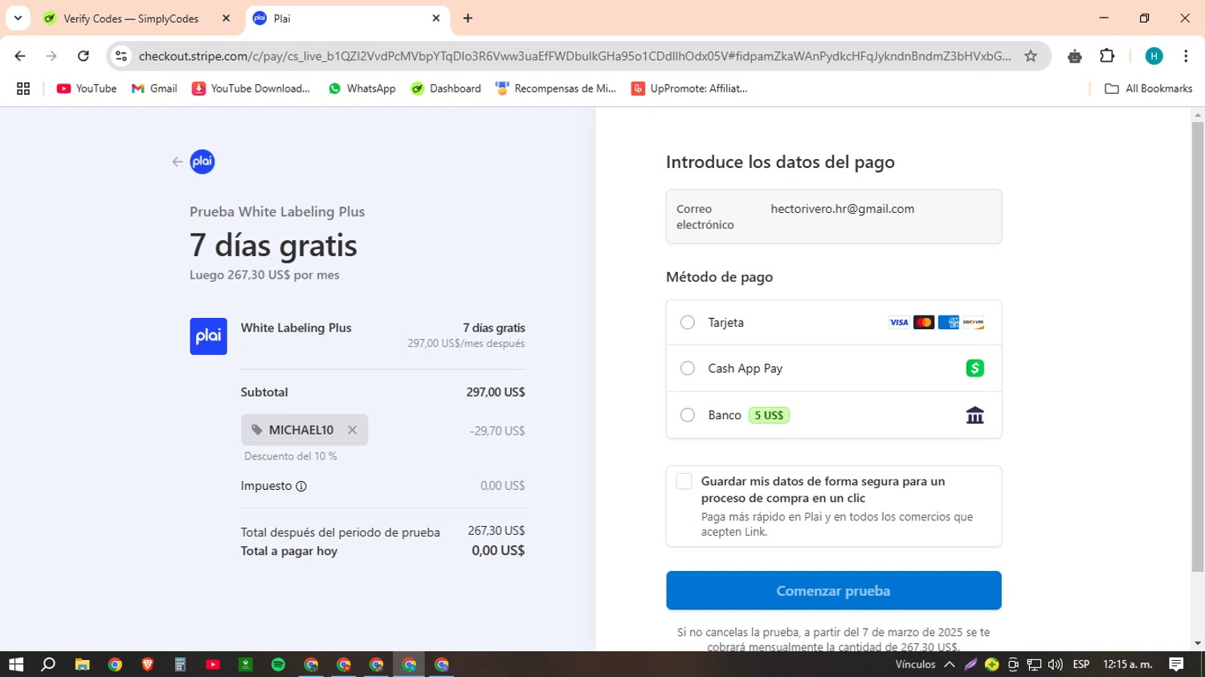Open the Extensions puzzle icon
The height and width of the screenshot is (677, 1205).
click(x=1107, y=55)
